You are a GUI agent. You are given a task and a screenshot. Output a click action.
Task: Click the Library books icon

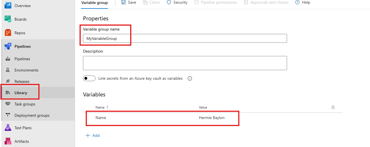point(8,93)
